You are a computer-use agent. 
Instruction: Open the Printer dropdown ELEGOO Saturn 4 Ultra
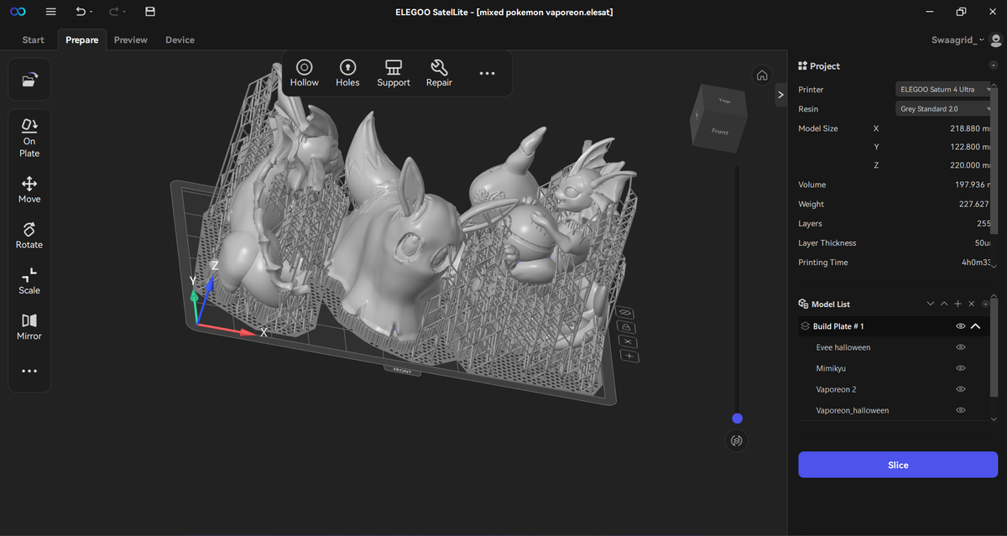(x=944, y=89)
